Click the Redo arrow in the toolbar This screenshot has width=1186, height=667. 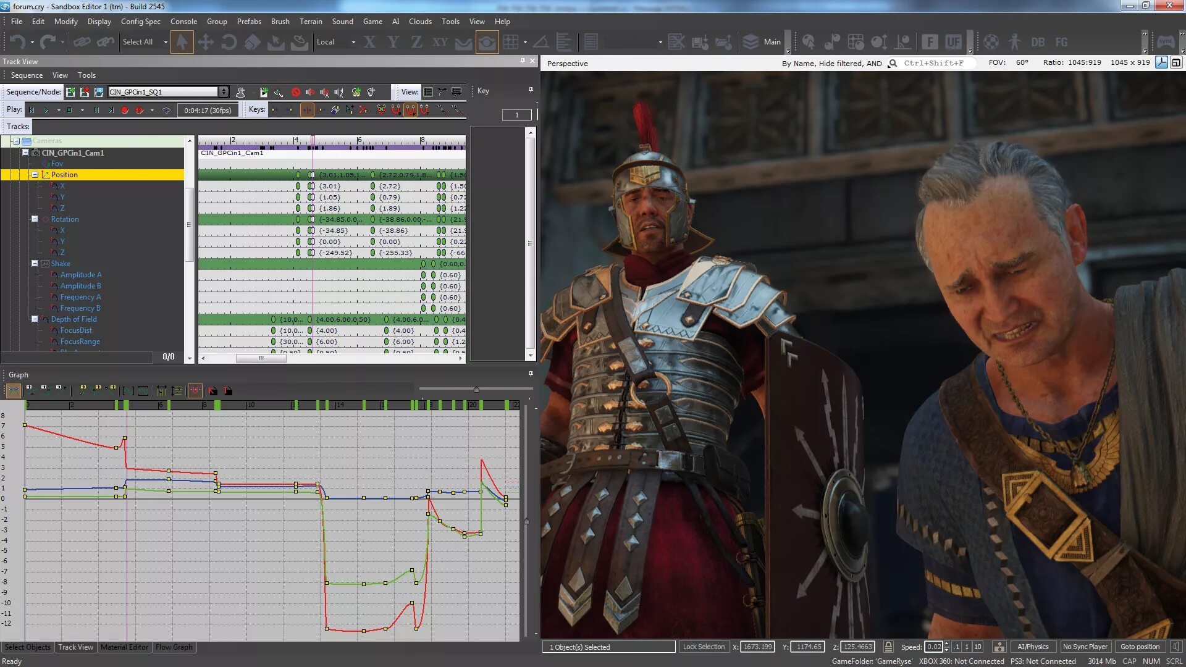click(x=48, y=42)
